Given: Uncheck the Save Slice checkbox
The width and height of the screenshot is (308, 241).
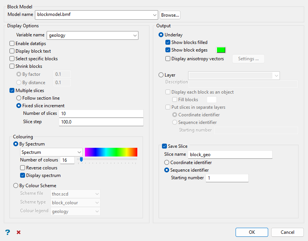Looking at the screenshot, I should click(x=165, y=146).
